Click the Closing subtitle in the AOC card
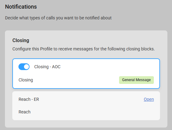This screenshot has height=130, width=172. (x=26, y=80)
